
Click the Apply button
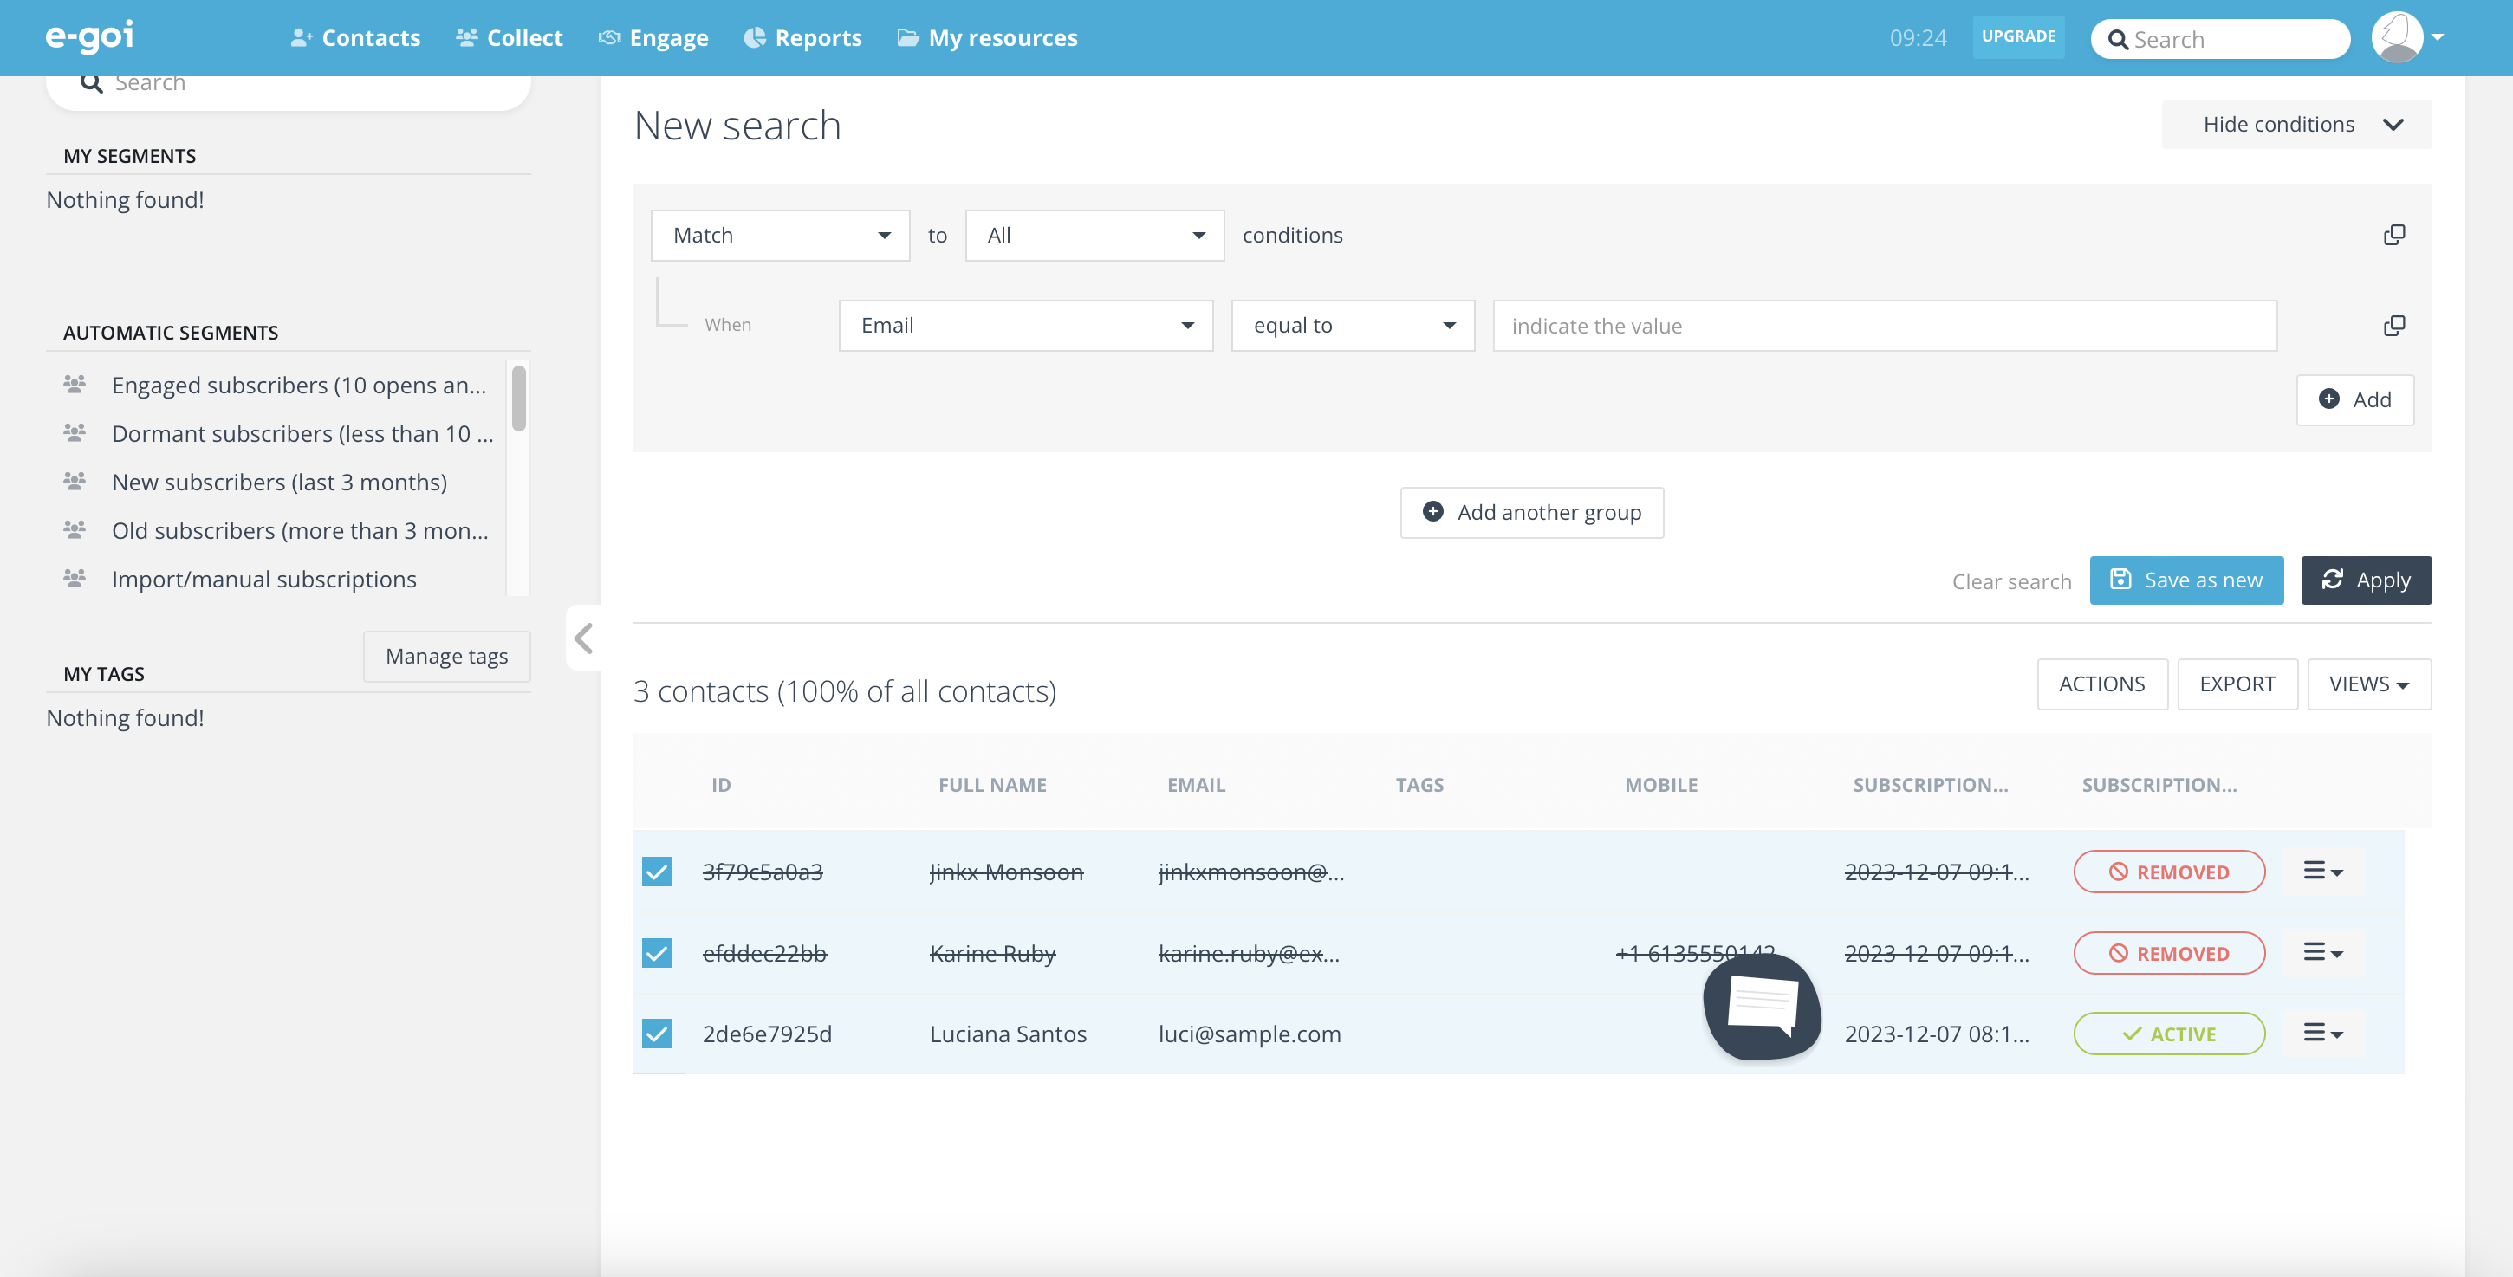tap(2366, 580)
